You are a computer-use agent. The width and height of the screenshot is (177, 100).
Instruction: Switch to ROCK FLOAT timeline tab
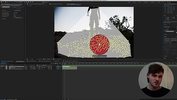point(8,61)
